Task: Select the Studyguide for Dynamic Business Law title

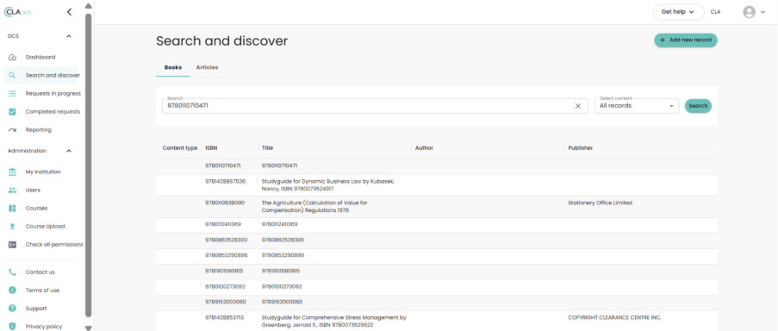Action: click(328, 185)
